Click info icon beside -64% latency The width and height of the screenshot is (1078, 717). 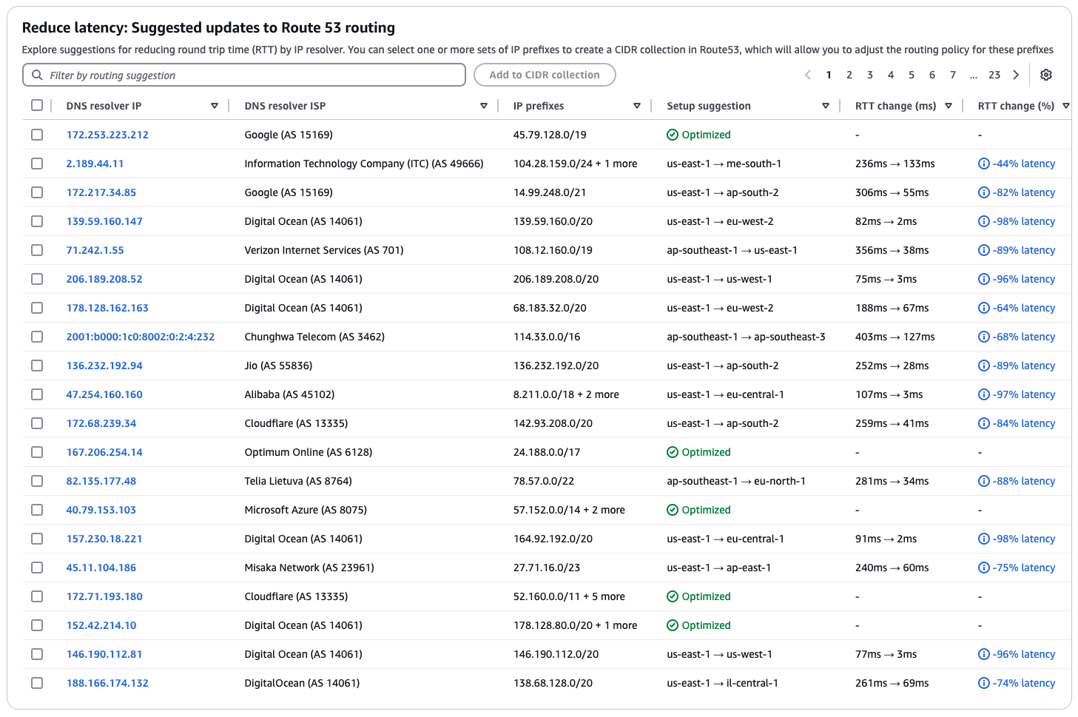coord(984,308)
